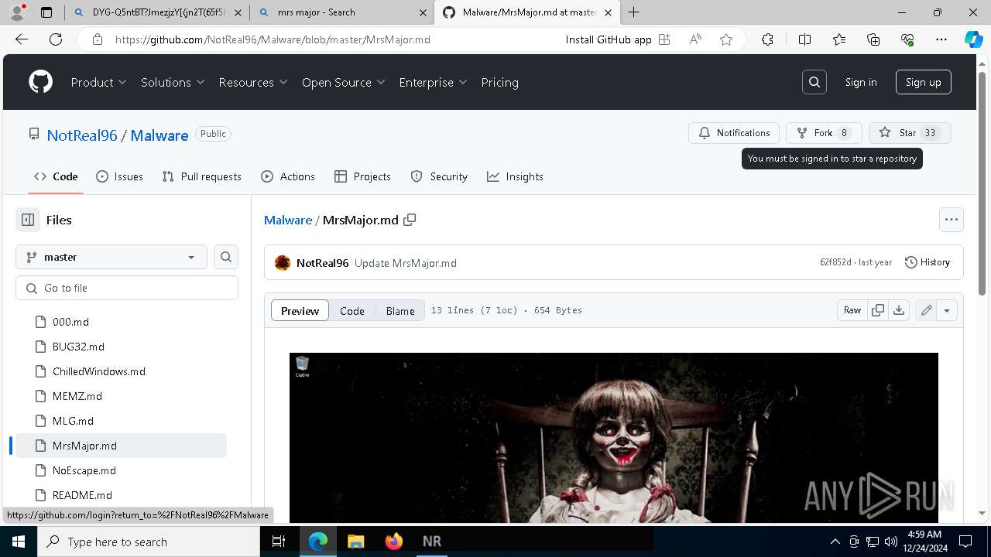The width and height of the screenshot is (991, 557).
Task: Open NoEscape.md in file tree
Action: coord(84,470)
